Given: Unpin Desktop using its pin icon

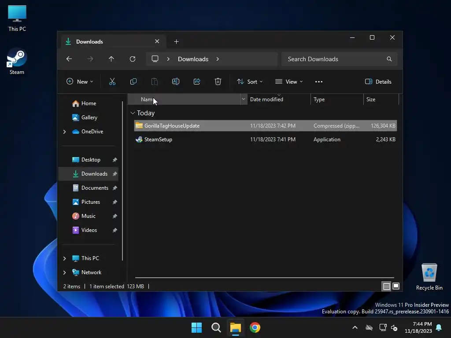Looking at the screenshot, I should coord(115,160).
